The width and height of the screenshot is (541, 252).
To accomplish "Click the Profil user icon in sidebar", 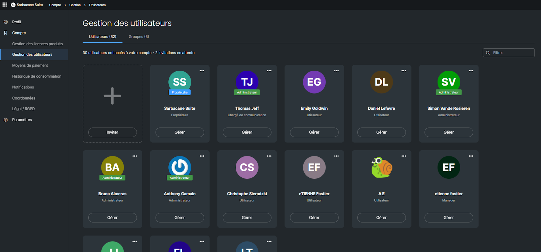I will click(6, 22).
